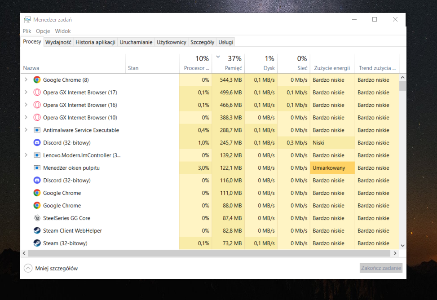Image resolution: width=437 pixels, height=300 pixels.
Task: Sort by the Nazwa column header
Action: coord(73,64)
